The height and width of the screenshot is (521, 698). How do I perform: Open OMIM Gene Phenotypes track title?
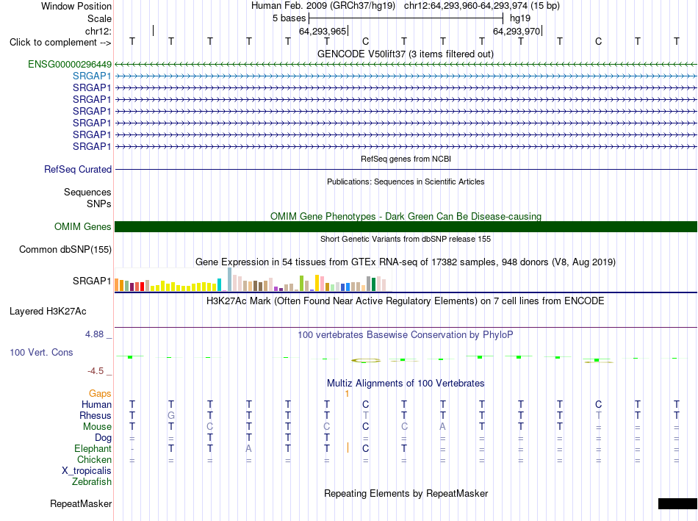click(406, 217)
